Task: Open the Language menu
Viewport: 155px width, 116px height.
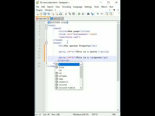Action: pyautogui.click(x=77, y=7)
